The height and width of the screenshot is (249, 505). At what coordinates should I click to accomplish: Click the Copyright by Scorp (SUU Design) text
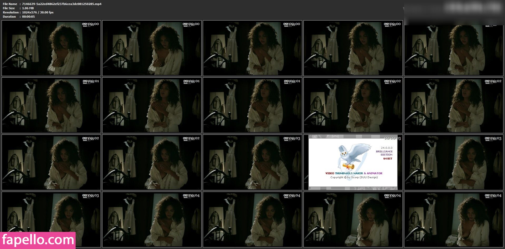(354, 177)
